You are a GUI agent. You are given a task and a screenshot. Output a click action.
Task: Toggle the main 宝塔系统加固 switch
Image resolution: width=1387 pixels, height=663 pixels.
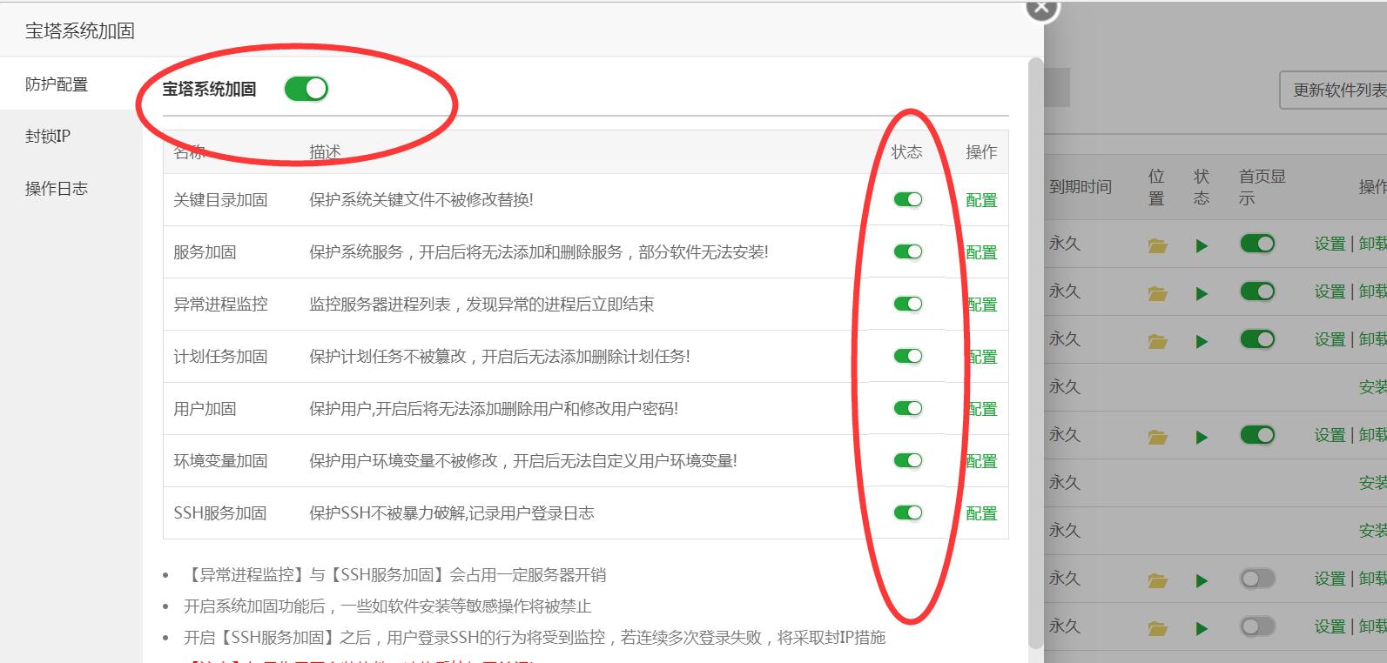click(x=306, y=89)
